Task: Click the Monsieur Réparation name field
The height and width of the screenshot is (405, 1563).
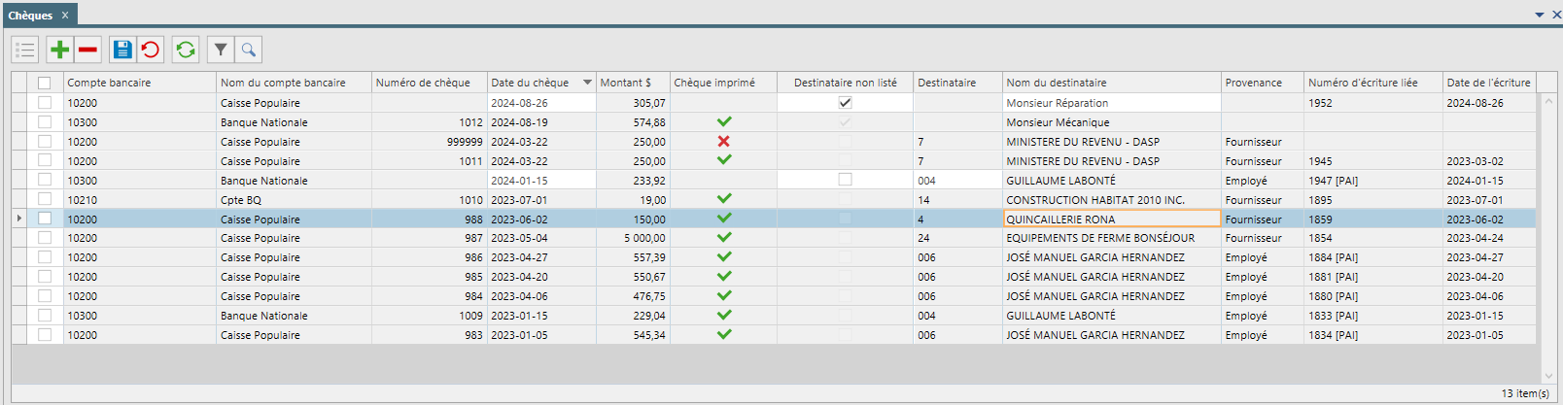Action: (1112, 102)
